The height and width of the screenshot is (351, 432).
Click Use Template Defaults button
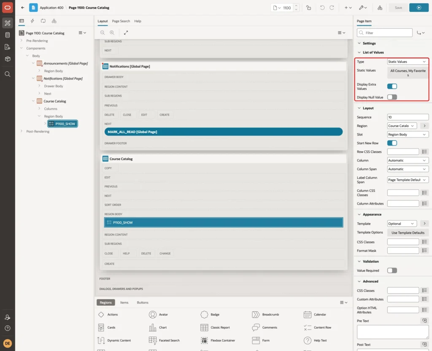(x=408, y=233)
